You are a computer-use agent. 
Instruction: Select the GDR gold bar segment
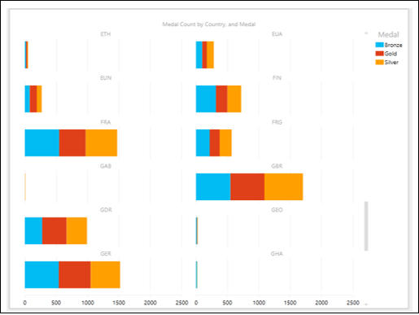(x=55, y=230)
